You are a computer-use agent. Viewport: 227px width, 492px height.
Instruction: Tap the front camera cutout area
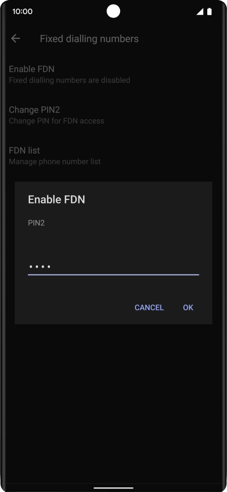tap(113, 11)
